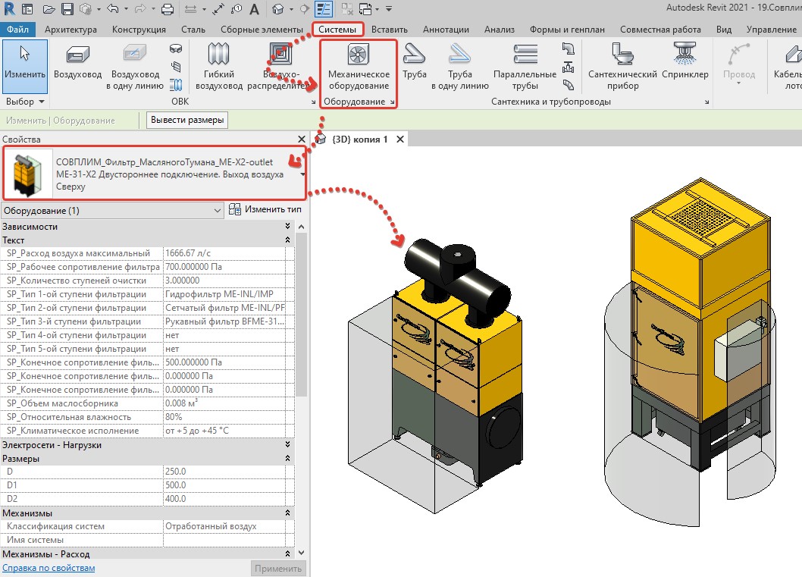This screenshot has height=577, width=802.
Task: Select the Гибкий воздуховод tool
Action: [219, 67]
